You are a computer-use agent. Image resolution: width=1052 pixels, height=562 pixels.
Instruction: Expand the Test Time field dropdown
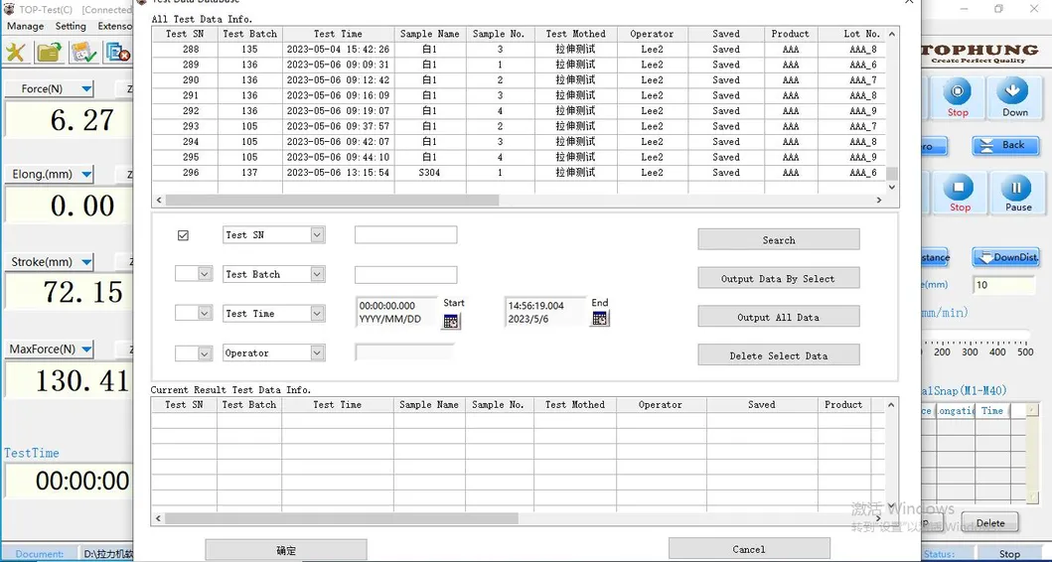click(x=317, y=314)
